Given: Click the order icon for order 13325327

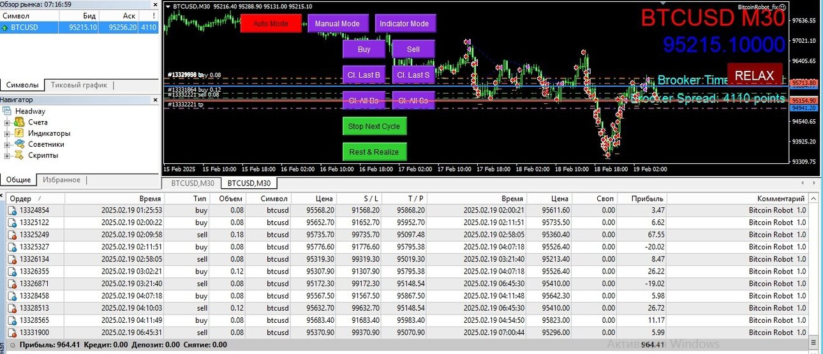Looking at the screenshot, I should pos(12,247).
